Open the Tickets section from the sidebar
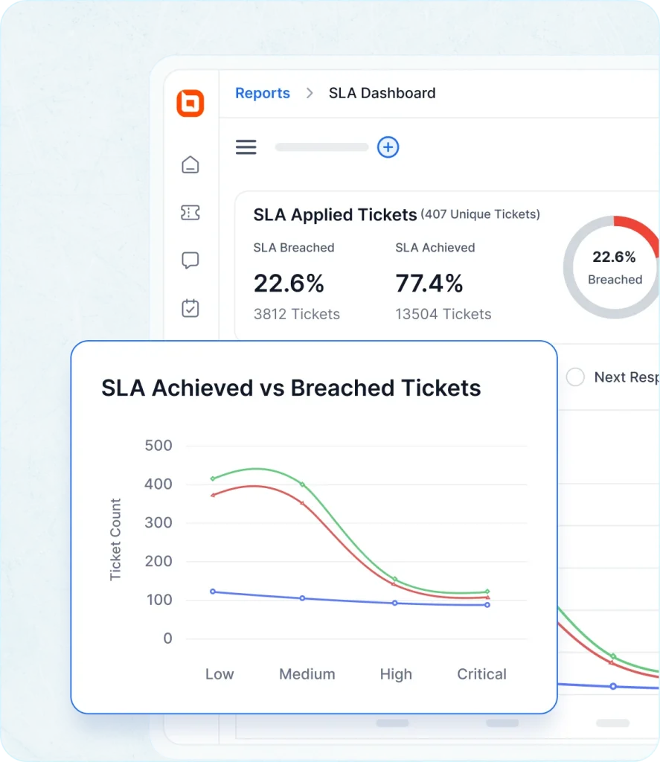 point(190,212)
